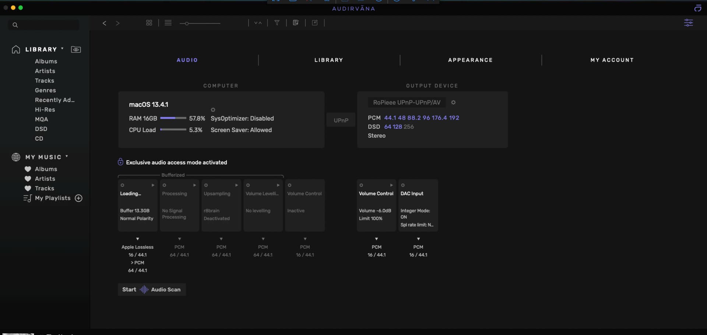The width and height of the screenshot is (707, 335).
Task: Open MQA in the library sidebar
Action: [42, 119]
